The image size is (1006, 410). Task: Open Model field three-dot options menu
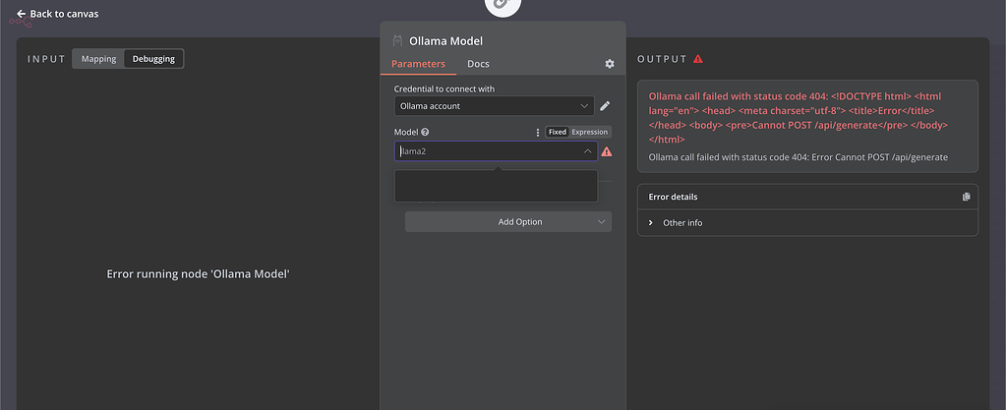tap(538, 132)
